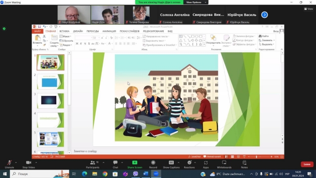Screen dimensions: 316x178
Task: Open the Раздел section dropdown
Action: click(66, 45)
